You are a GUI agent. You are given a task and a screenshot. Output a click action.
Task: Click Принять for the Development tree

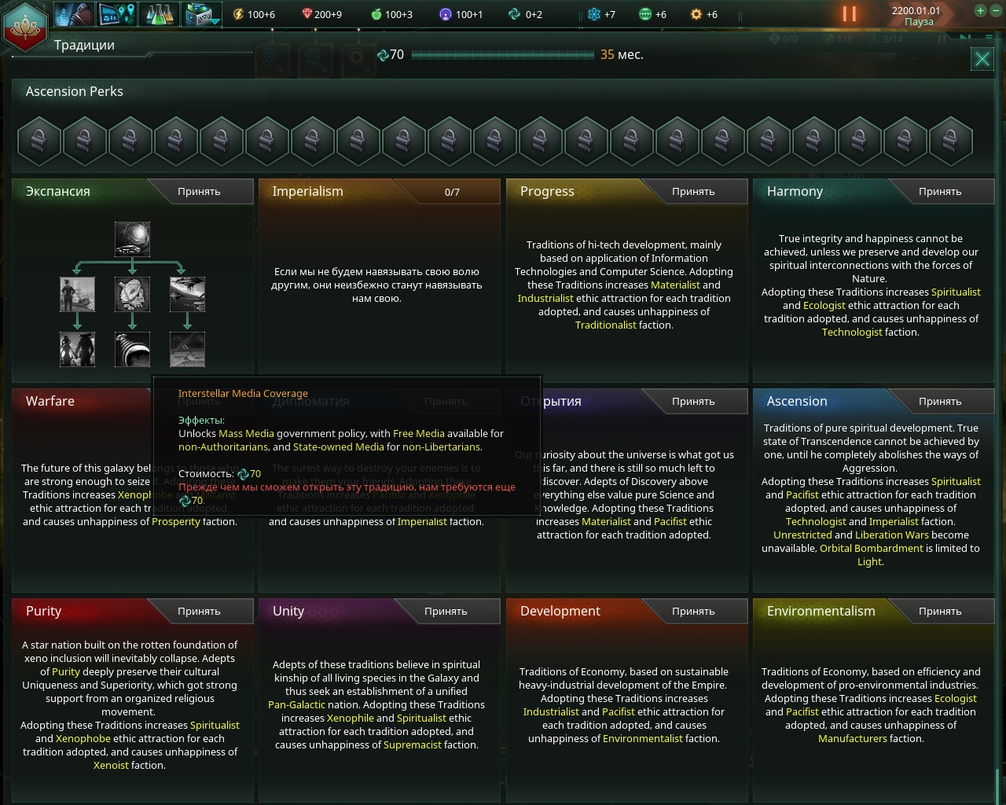tap(693, 611)
